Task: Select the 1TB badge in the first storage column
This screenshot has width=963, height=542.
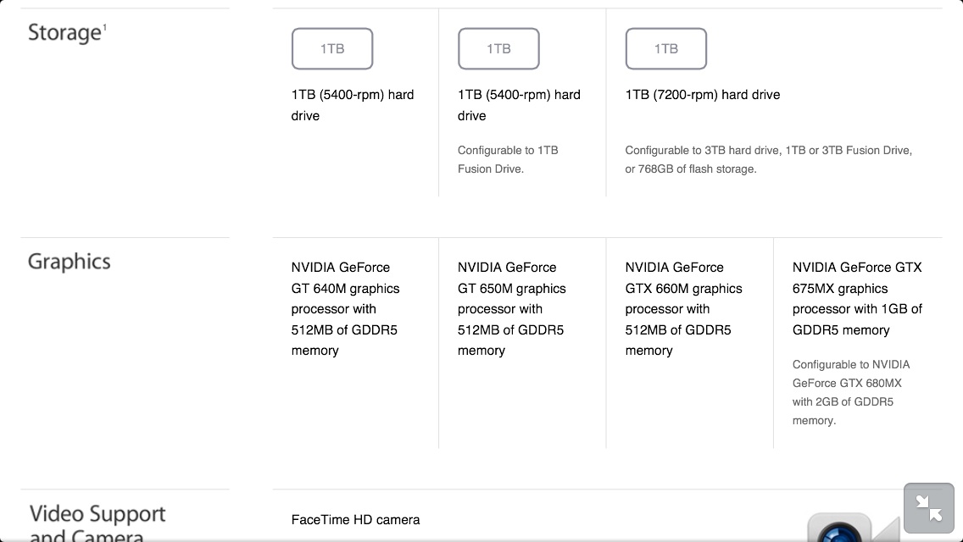Action: tap(332, 48)
